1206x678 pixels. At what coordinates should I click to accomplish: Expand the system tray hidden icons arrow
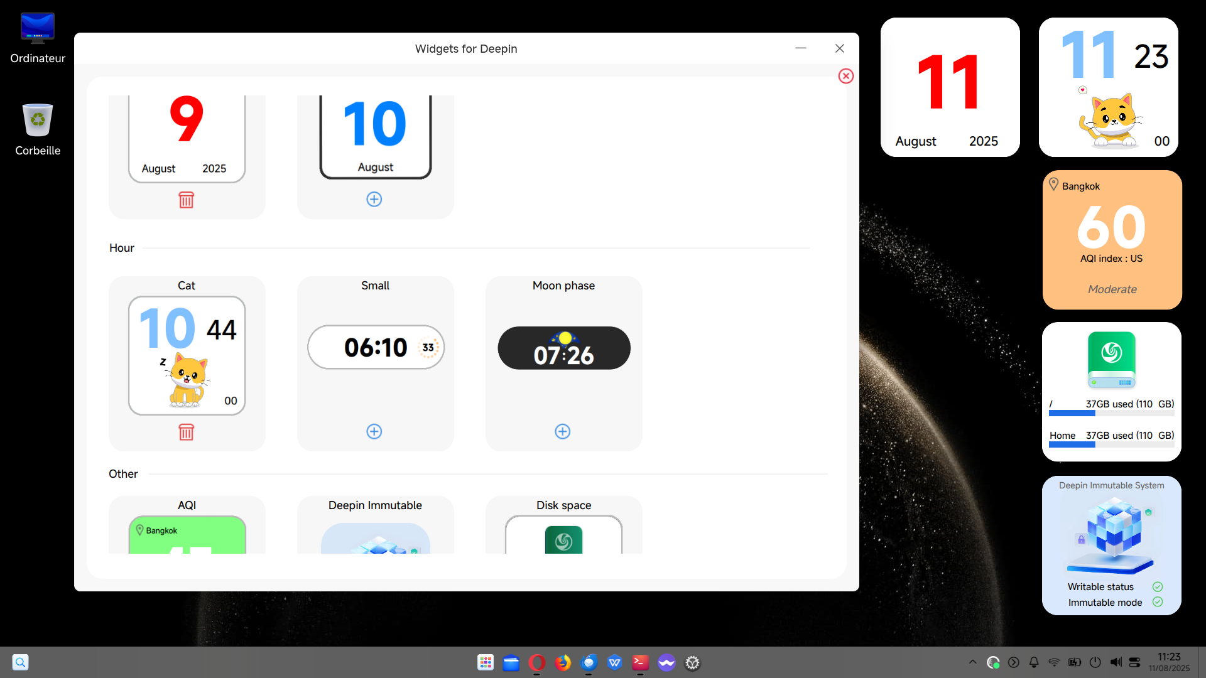tap(972, 662)
